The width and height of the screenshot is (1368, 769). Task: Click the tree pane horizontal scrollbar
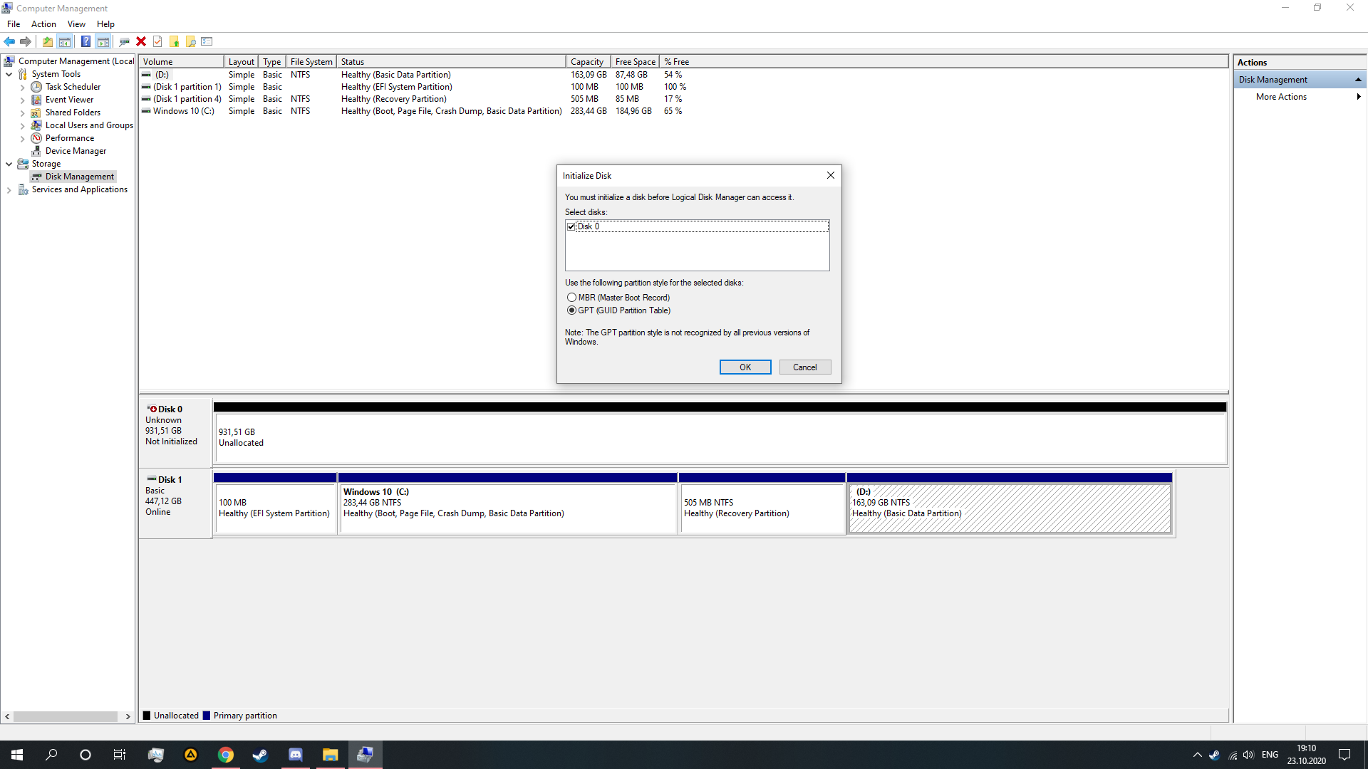pos(66,716)
